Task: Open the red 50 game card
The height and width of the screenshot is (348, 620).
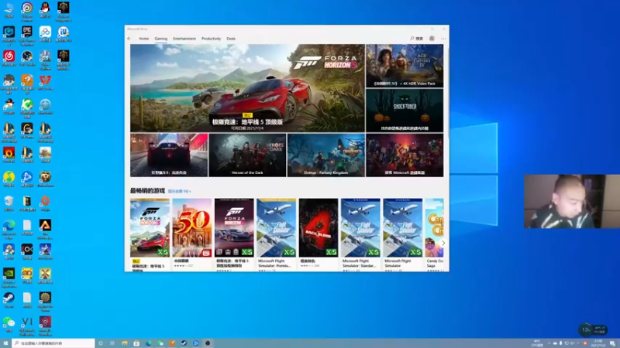Action: click(x=191, y=234)
